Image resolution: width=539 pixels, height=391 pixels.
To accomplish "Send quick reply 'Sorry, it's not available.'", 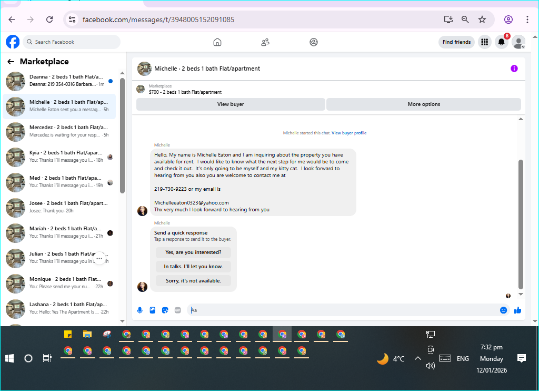I will tap(193, 281).
